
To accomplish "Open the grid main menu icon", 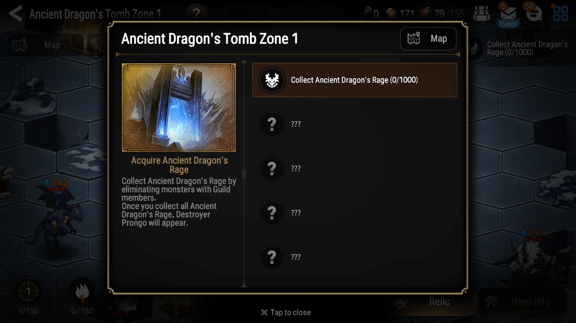I will coord(560,14).
